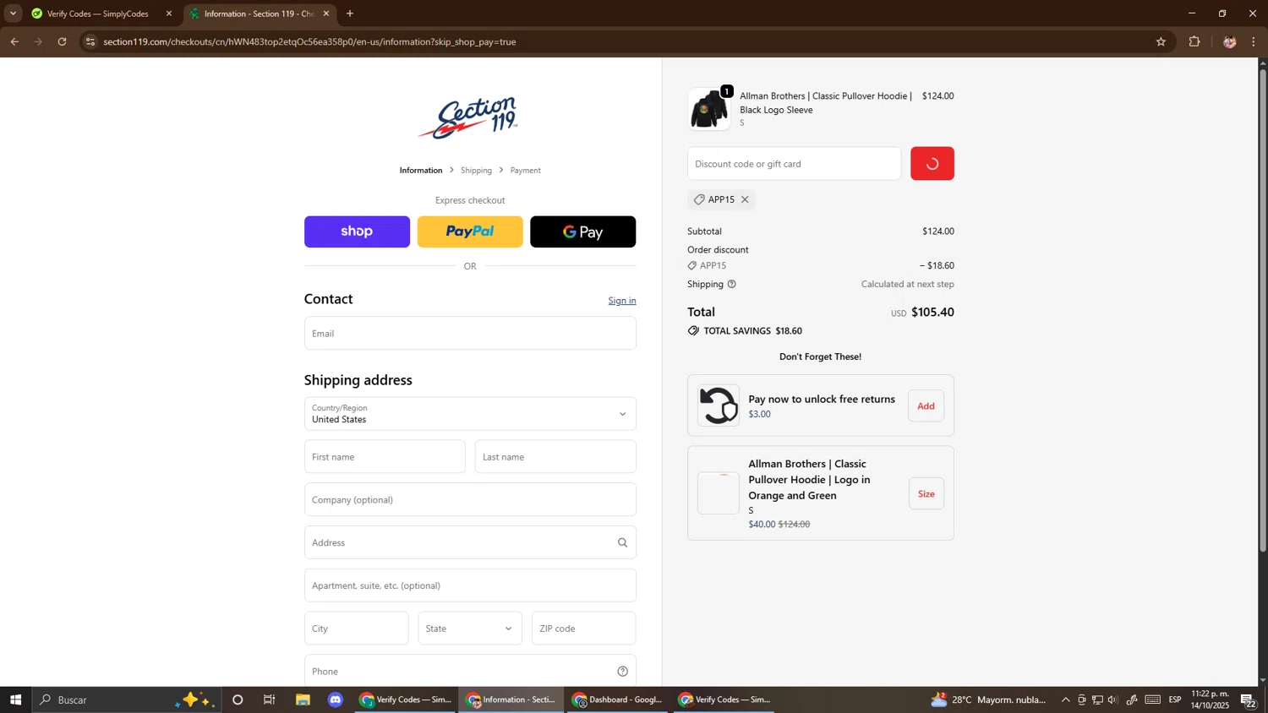The width and height of the screenshot is (1268, 713).
Task: Open Cortana circle icon on taskbar
Action: click(x=238, y=699)
